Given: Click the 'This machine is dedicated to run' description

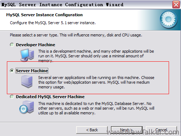Looking at the screenshot, I should coord(96,108).
